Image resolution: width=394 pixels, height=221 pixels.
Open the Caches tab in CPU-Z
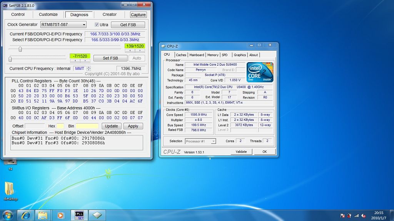[181, 55]
